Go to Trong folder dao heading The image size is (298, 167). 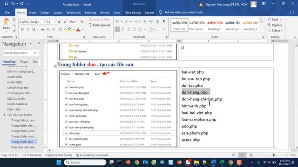pos(24,142)
